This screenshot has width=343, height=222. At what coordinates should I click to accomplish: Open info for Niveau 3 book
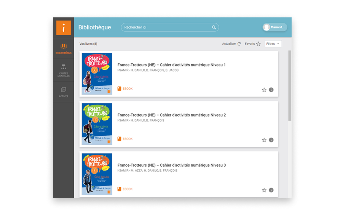(x=271, y=190)
